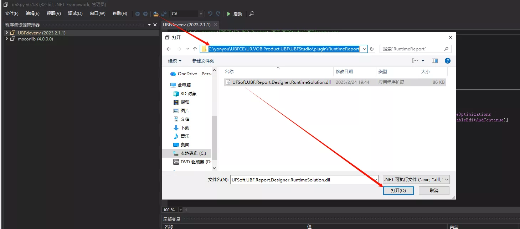Open the 调试(D) menu
This screenshot has height=229, width=520.
[75, 13]
